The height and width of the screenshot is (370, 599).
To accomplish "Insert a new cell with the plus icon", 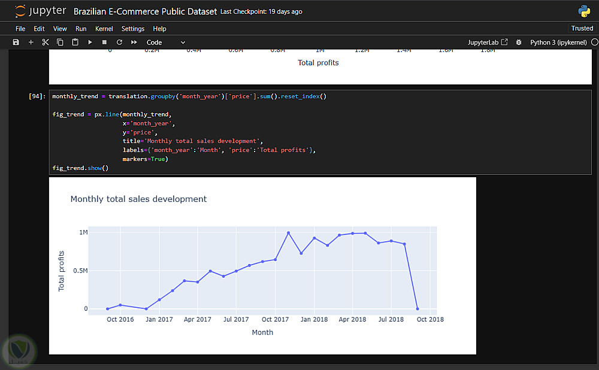I will point(31,43).
